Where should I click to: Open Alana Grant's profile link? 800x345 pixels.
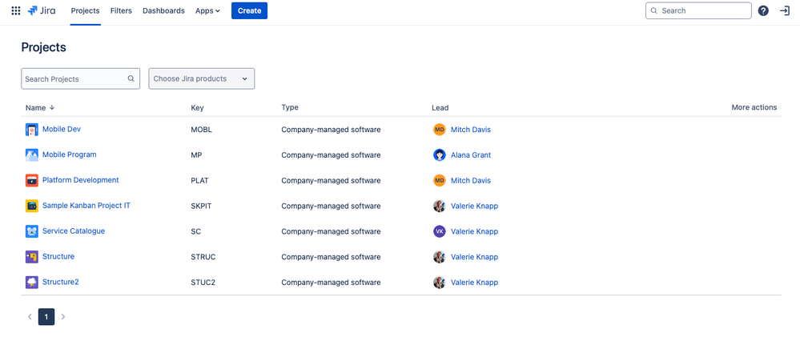point(471,155)
